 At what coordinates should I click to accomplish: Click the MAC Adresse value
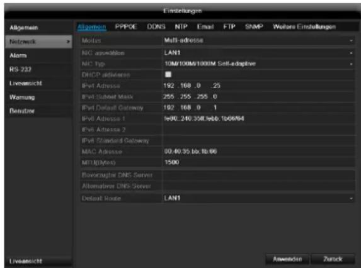point(190,152)
